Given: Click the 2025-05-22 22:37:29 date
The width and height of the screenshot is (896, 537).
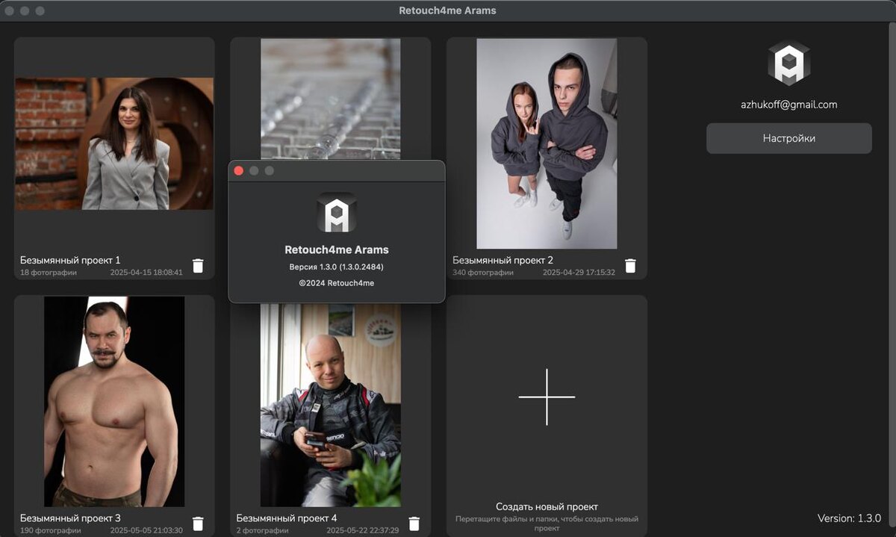Looking at the screenshot, I should (x=363, y=530).
